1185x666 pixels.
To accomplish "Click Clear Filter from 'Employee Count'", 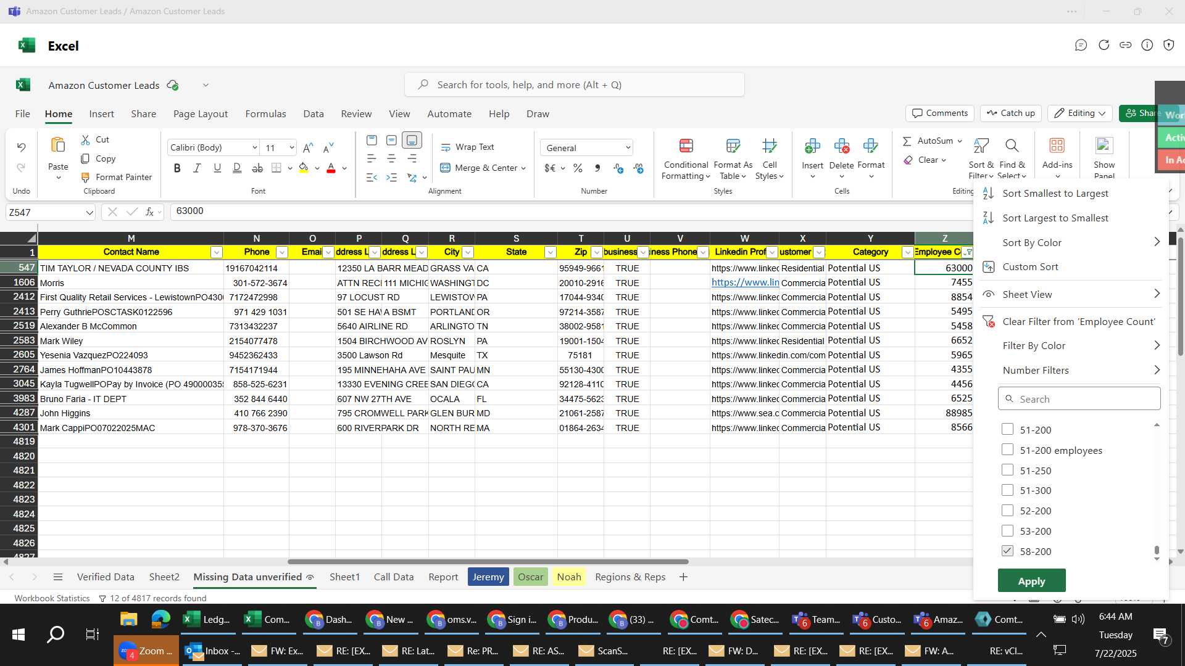I will click(x=1078, y=321).
